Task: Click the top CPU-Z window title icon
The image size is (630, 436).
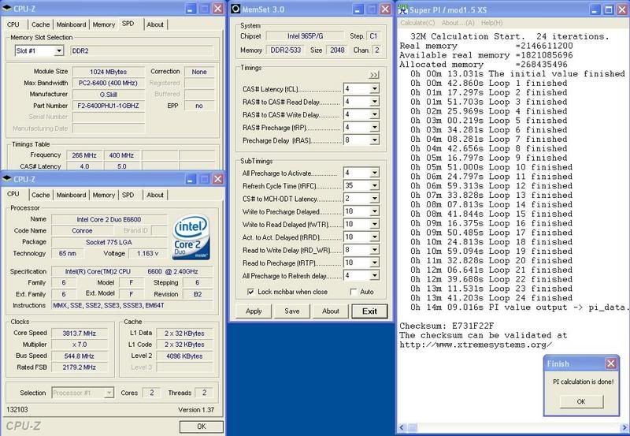Action: [7, 9]
